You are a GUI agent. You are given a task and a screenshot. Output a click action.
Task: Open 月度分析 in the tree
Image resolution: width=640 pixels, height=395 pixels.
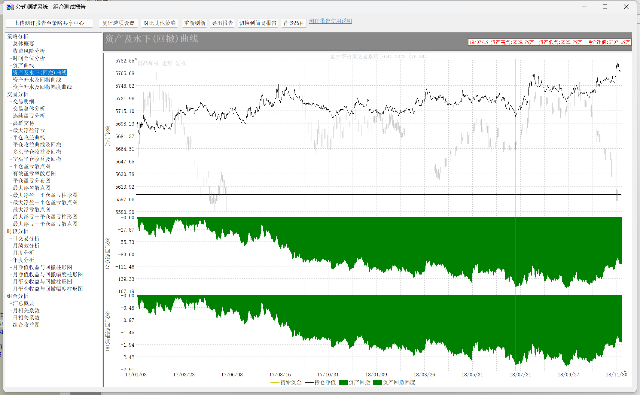[23, 253]
